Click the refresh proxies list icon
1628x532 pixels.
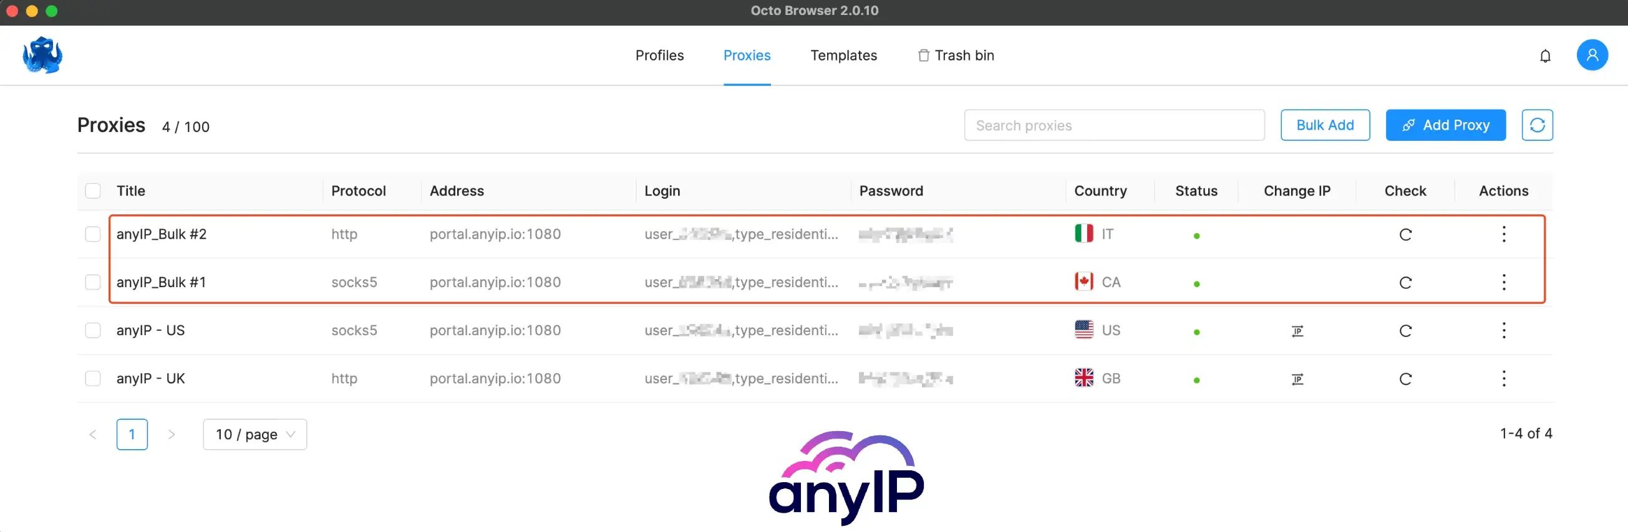[x=1536, y=125]
